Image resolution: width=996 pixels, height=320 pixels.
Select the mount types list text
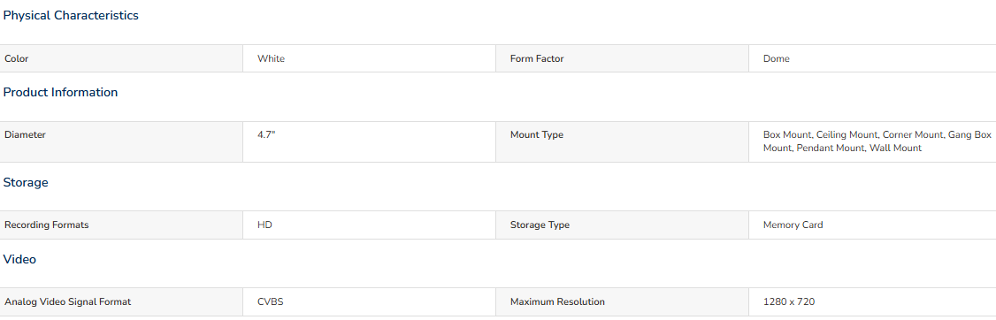coord(877,141)
